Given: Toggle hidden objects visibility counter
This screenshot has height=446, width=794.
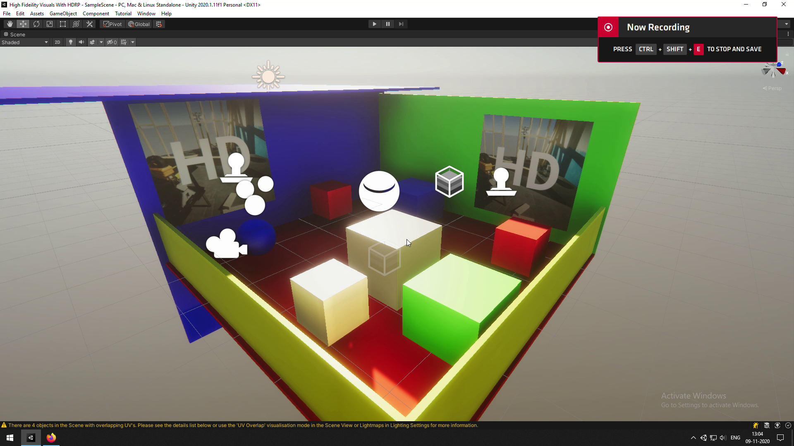Looking at the screenshot, I should (x=112, y=42).
